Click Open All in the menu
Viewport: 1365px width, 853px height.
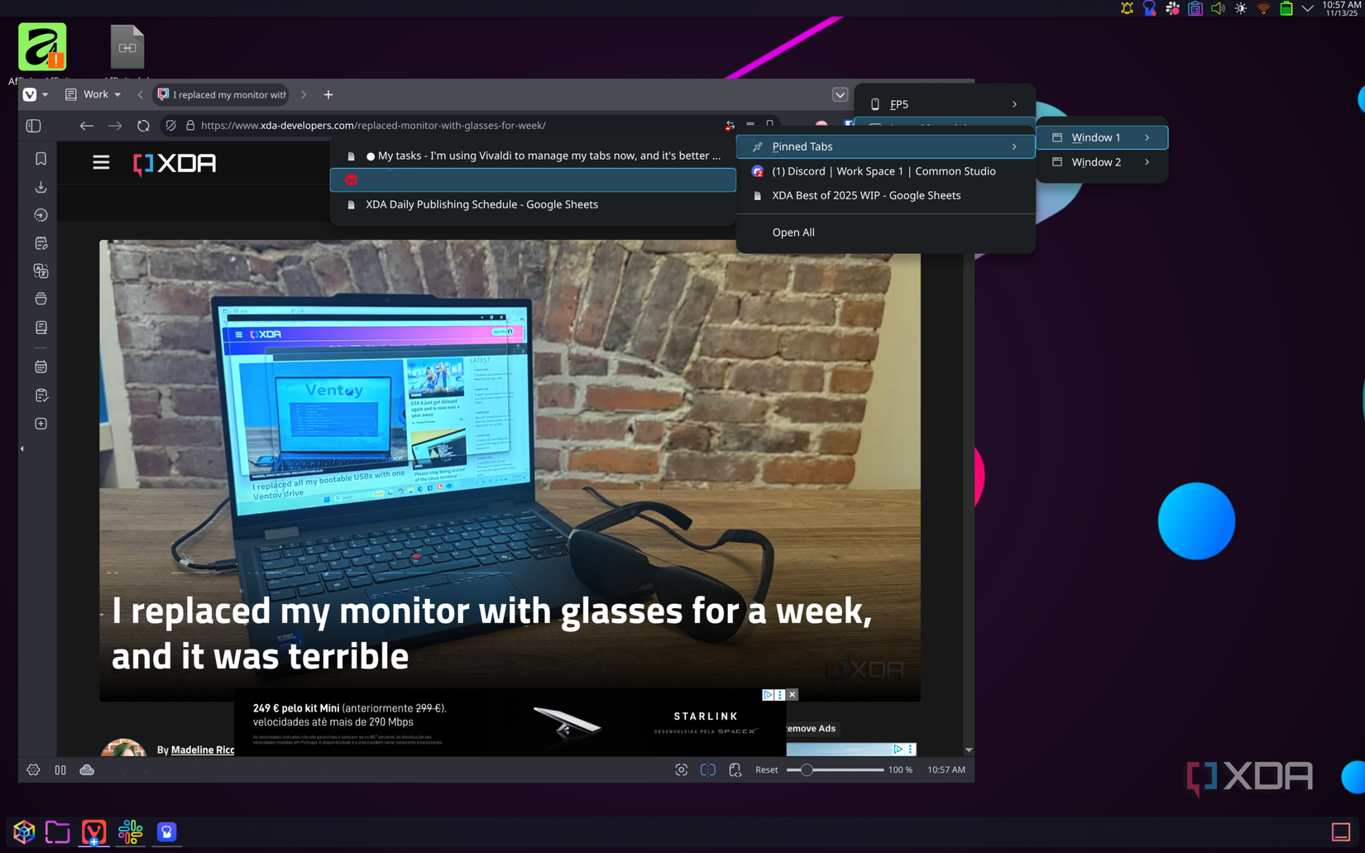pyautogui.click(x=793, y=232)
